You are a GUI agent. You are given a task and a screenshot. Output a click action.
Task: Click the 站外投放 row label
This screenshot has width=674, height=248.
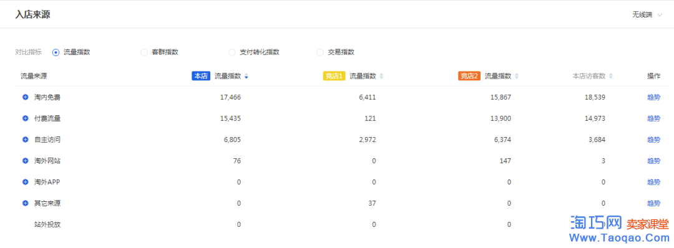point(47,224)
